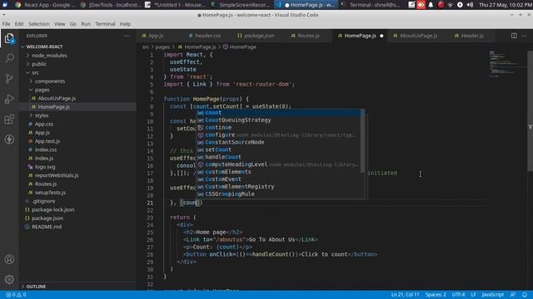Open the Extensions view
Viewport: 533px width, 299px height.
point(9,120)
